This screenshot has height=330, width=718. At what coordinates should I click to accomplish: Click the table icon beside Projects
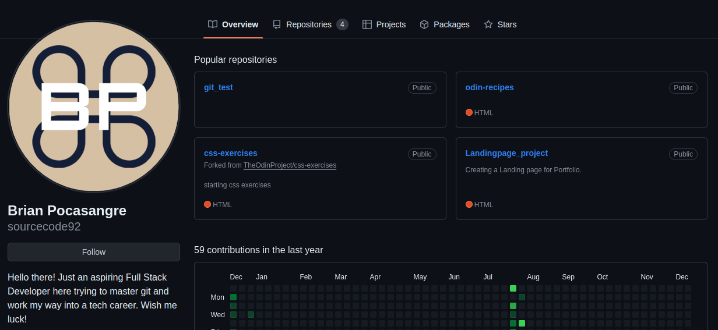[367, 24]
